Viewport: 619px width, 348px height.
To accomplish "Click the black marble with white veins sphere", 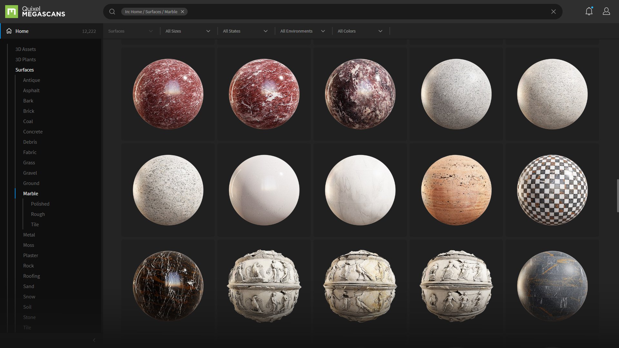I will 168,286.
